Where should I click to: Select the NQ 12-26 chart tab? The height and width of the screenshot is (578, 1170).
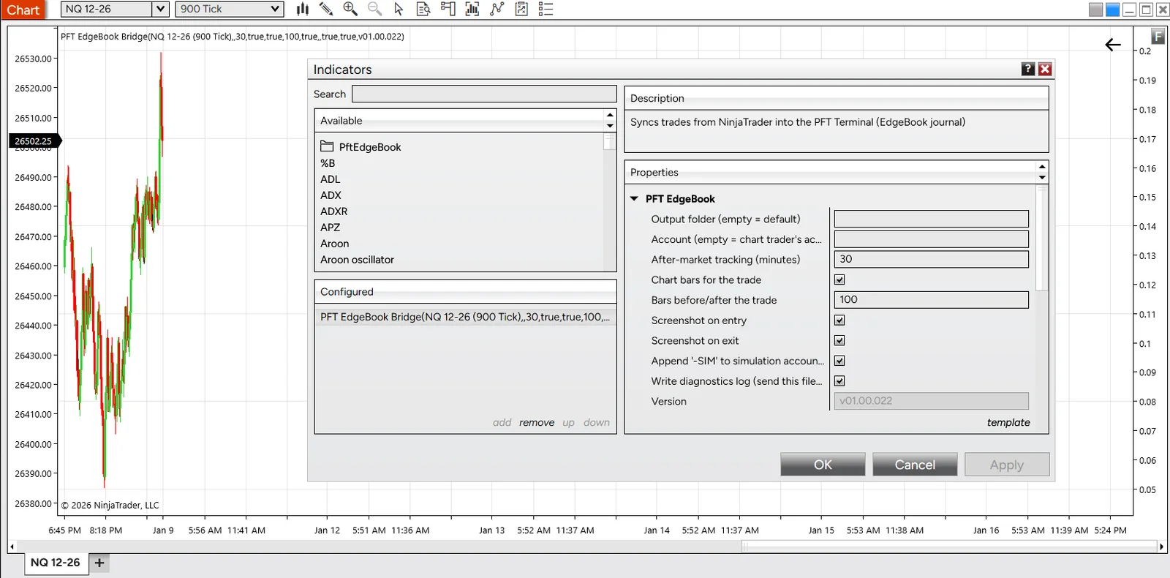[56, 563]
